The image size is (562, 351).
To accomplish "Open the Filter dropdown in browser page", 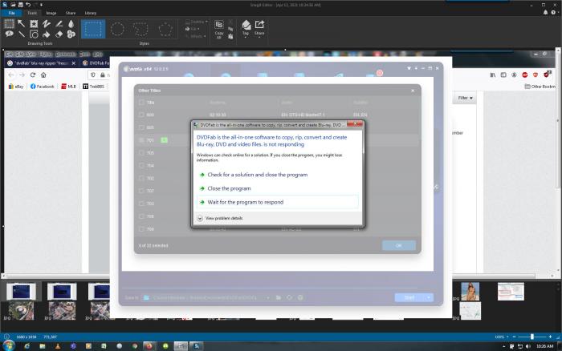I will pyautogui.click(x=465, y=98).
